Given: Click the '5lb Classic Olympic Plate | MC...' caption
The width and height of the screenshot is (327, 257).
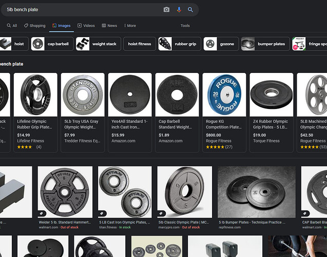Looking at the screenshot, I should [184, 223].
